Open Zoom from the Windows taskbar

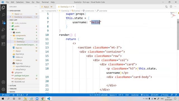[x=37, y=98]
